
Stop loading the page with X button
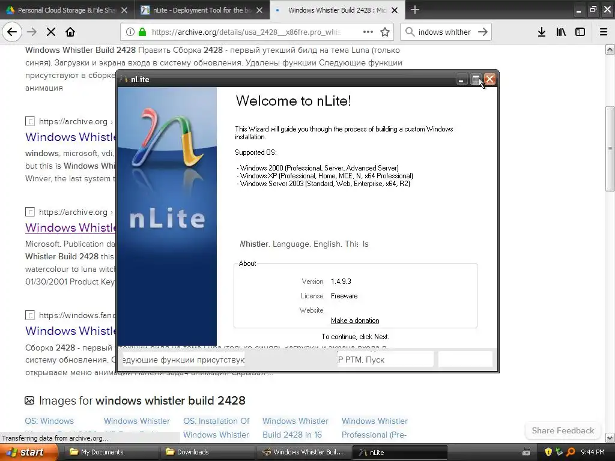coord(51,32)
